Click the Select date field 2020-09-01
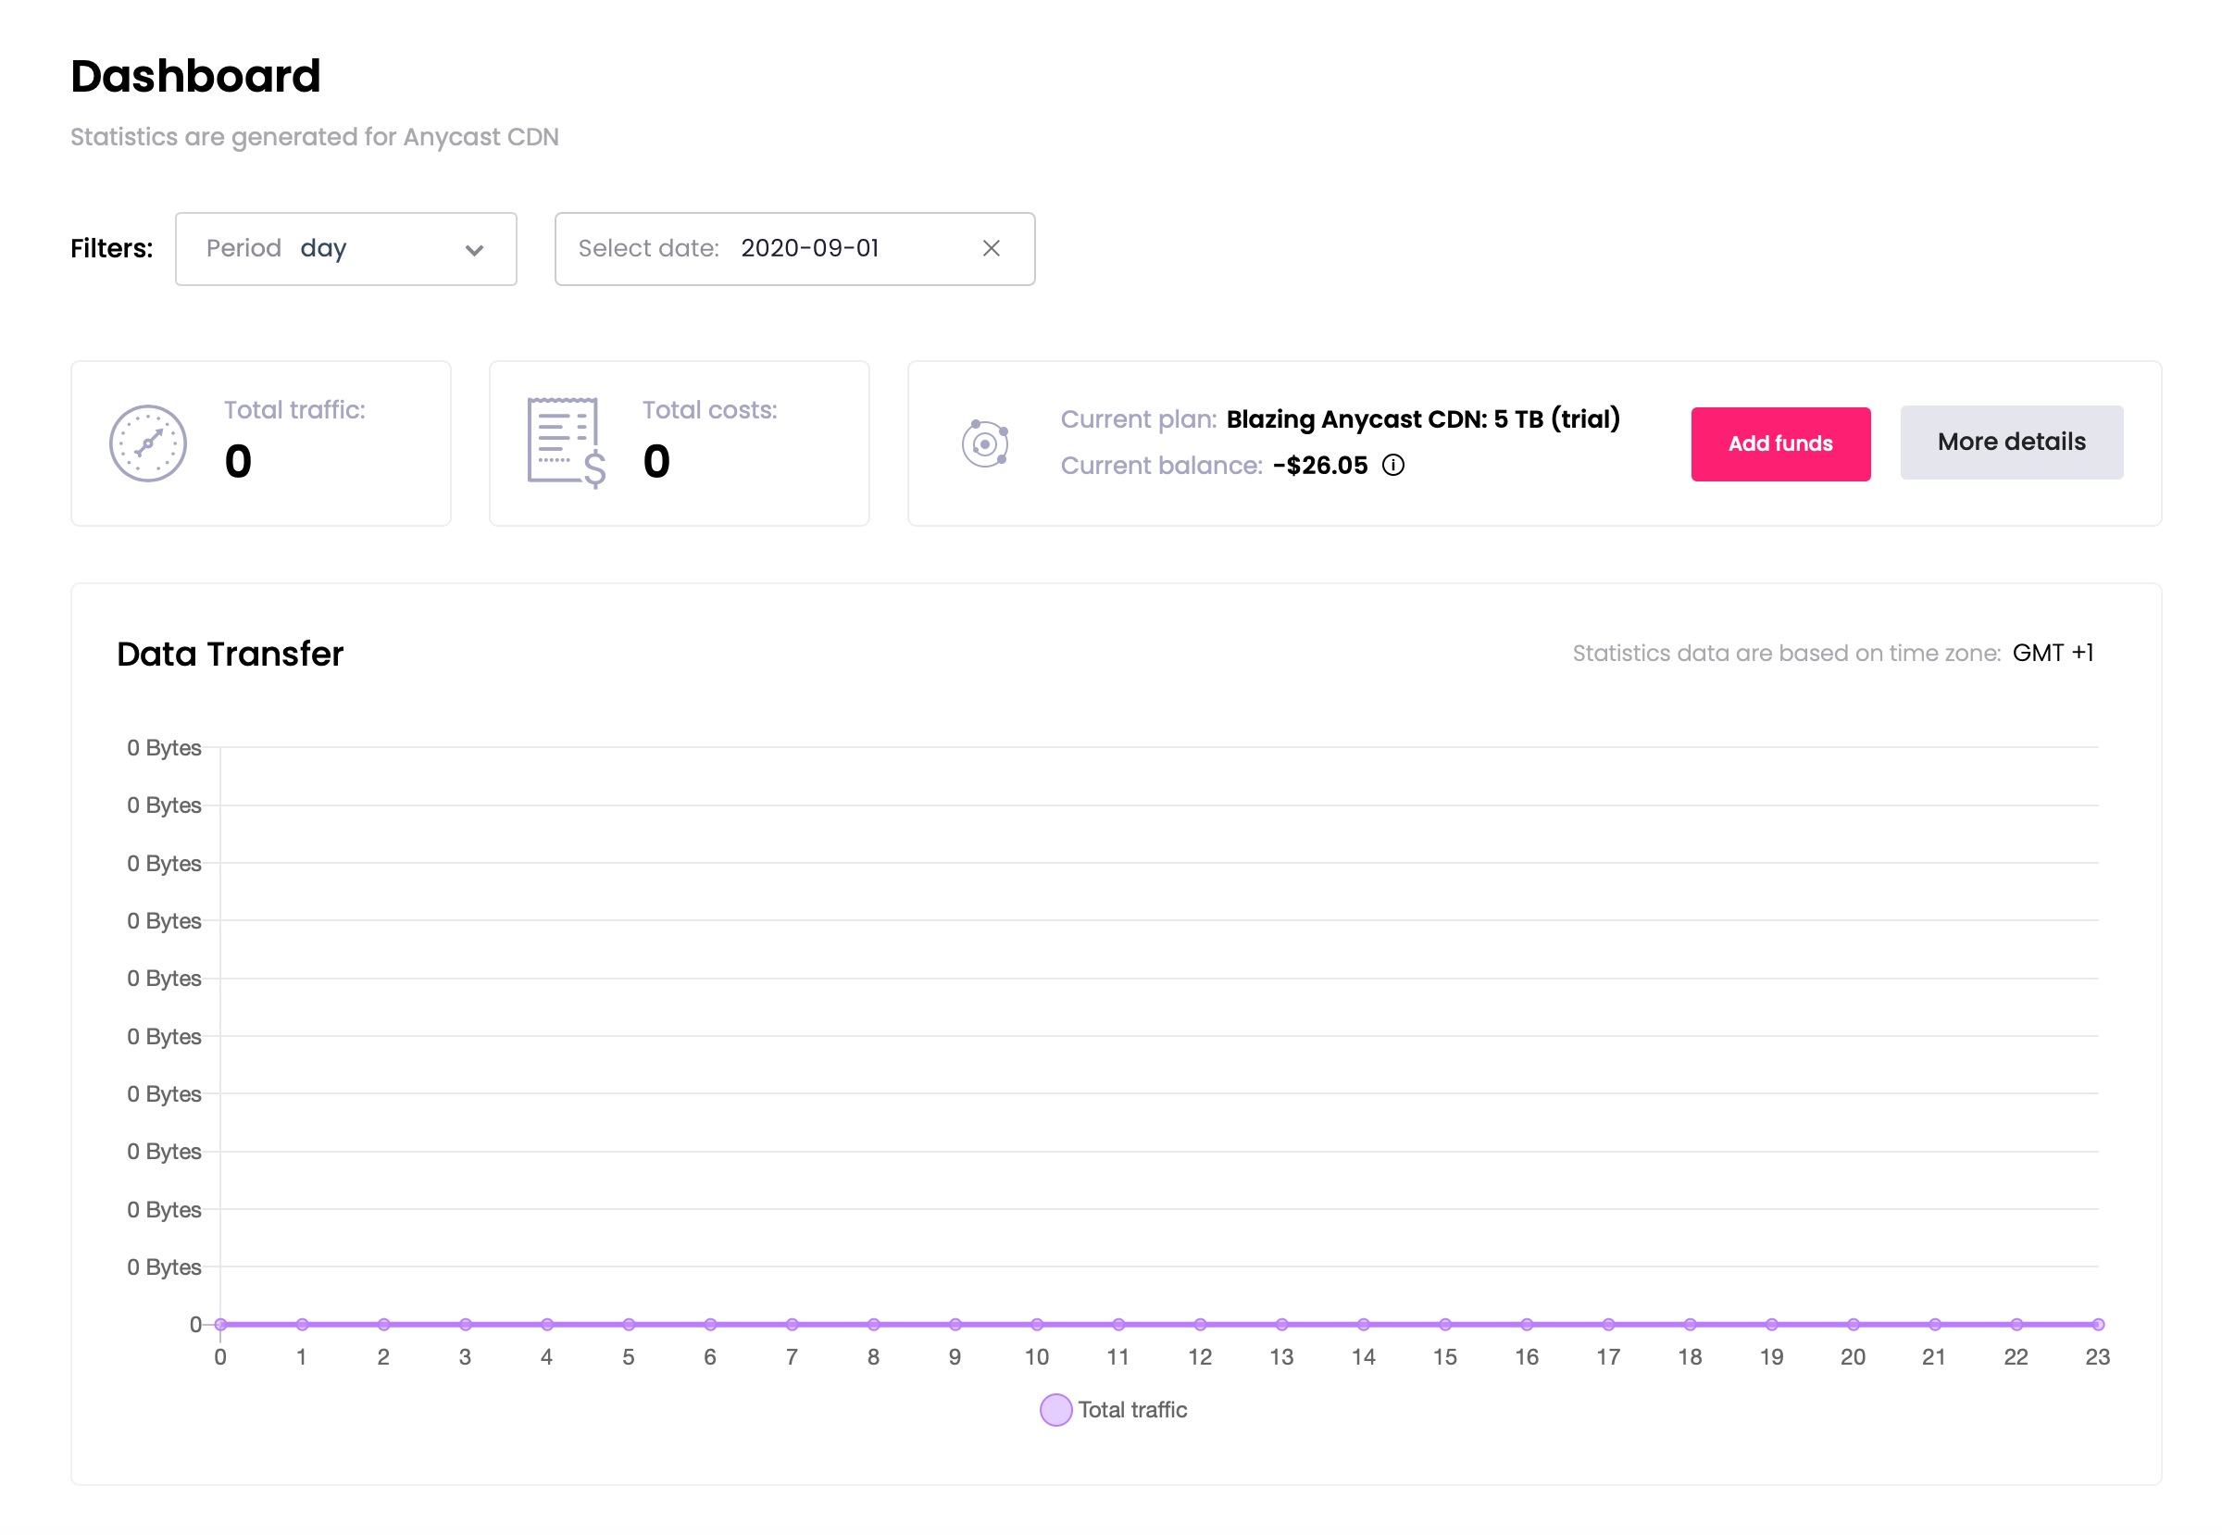This screenshot has height=1535, width=2222. point(794,249)
